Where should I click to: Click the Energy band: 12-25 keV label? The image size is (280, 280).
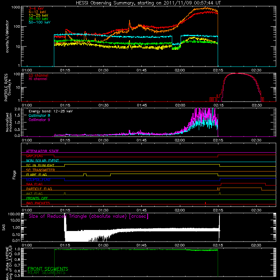point(51,111)
